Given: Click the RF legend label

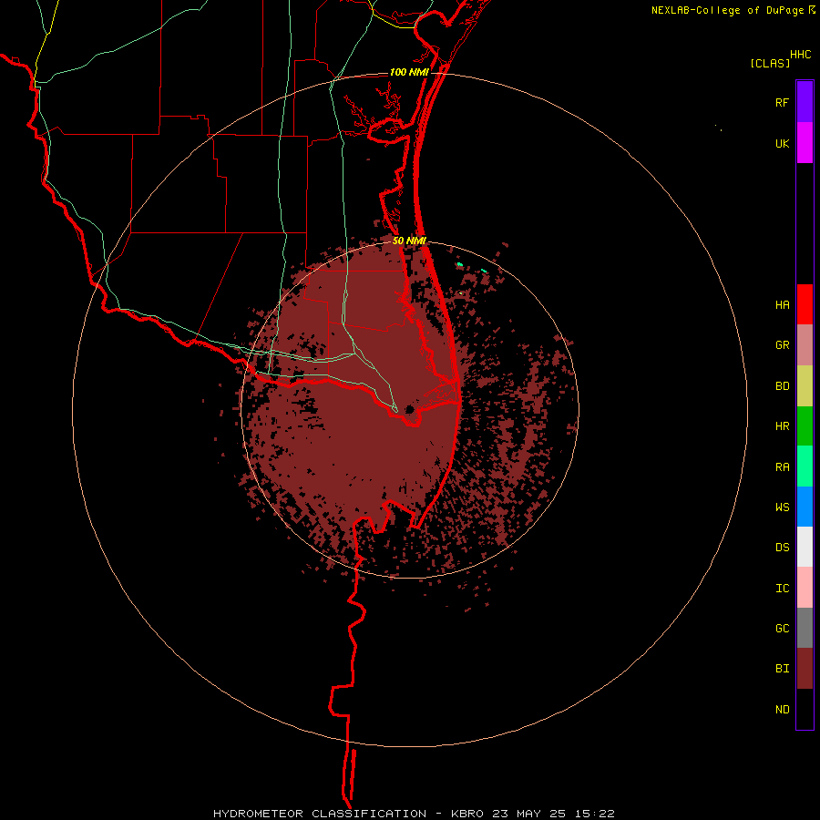Looking at the screenshot, I should pyautogui.click(x=782, y=102).
